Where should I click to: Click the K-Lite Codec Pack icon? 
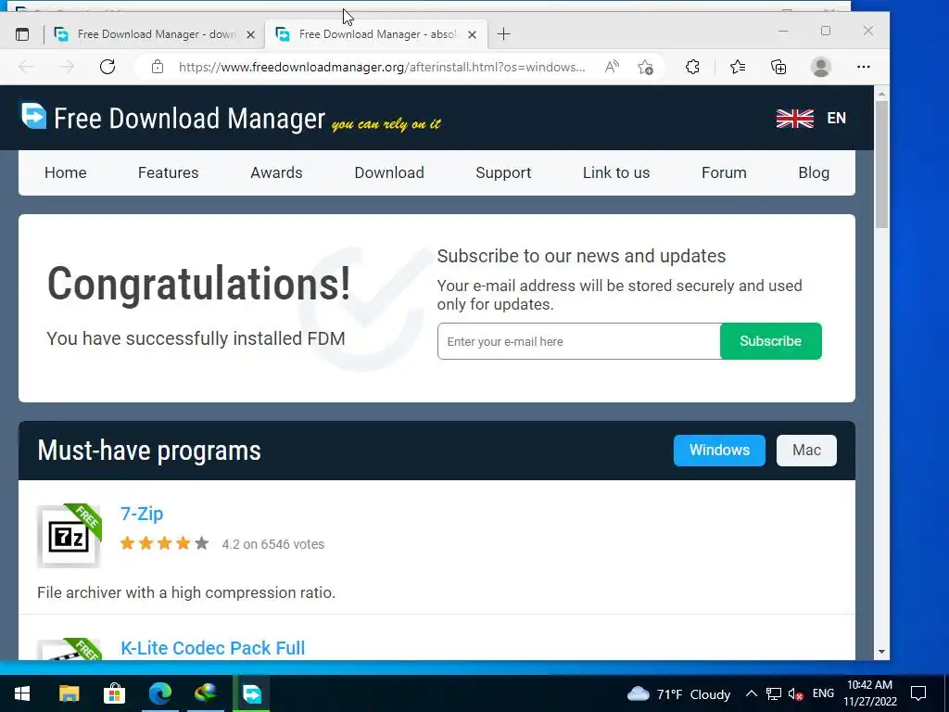[69, 649]
